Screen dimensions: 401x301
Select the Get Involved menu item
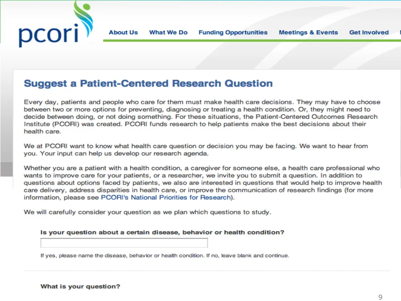369,33
